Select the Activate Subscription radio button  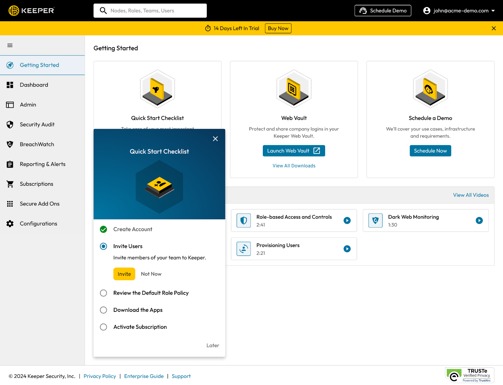[x=103, y=327]
